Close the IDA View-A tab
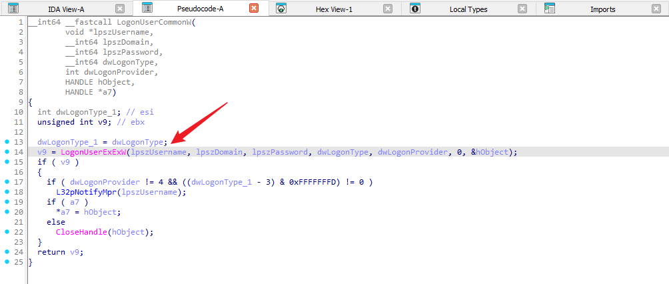 (x=120, y=9)
